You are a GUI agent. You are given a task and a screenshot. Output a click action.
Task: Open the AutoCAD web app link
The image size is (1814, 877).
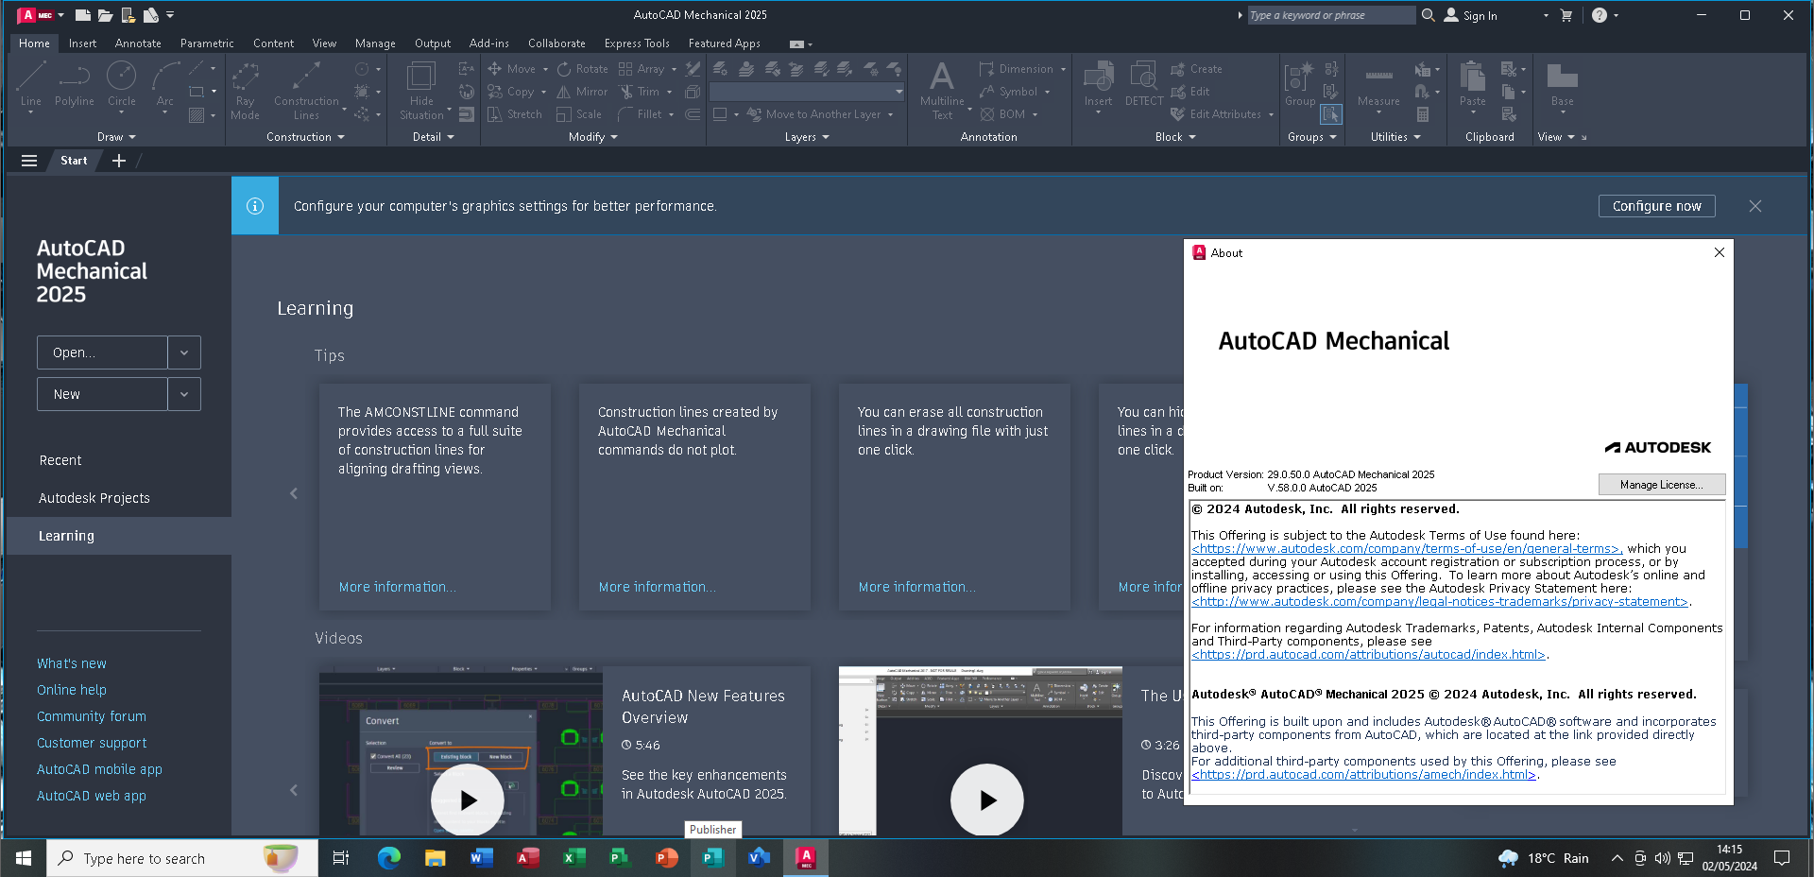pyautogui.click(x=92, y=796)
